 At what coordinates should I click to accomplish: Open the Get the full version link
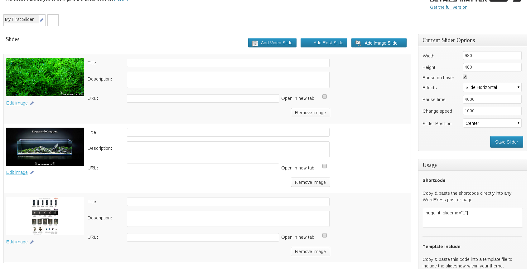point(448,7)
